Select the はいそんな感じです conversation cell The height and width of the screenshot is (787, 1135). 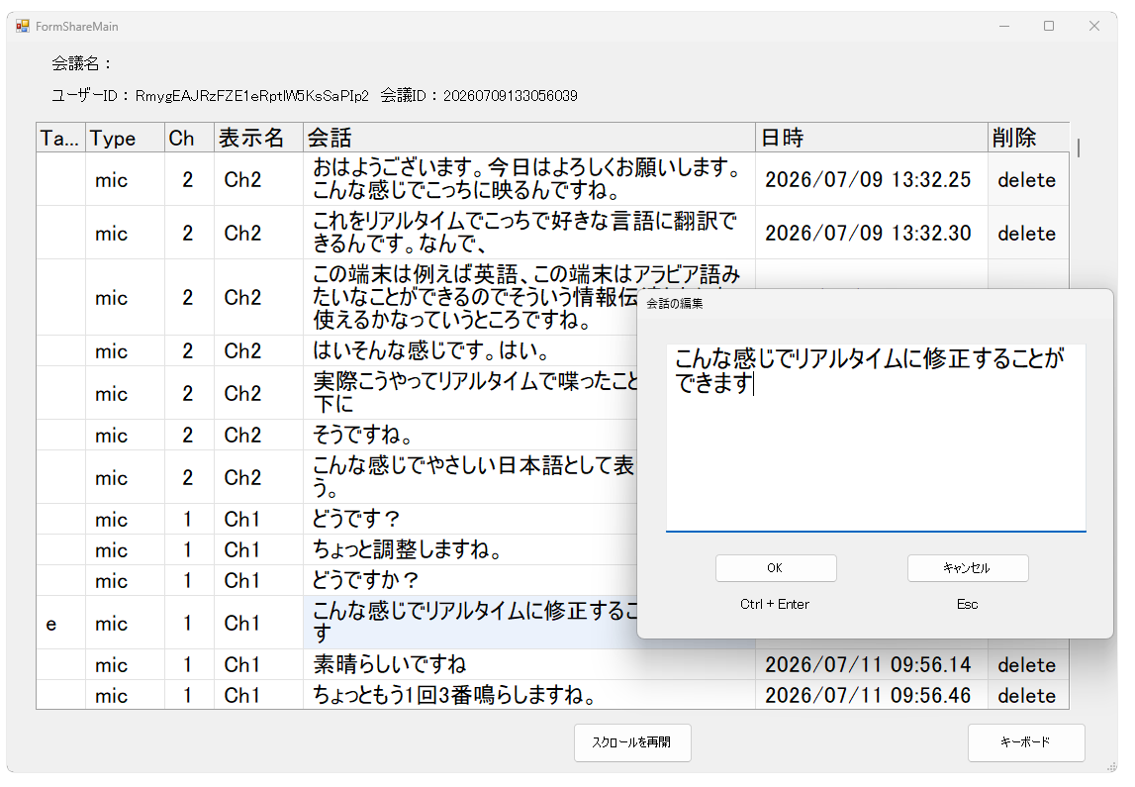pos(470,350)
